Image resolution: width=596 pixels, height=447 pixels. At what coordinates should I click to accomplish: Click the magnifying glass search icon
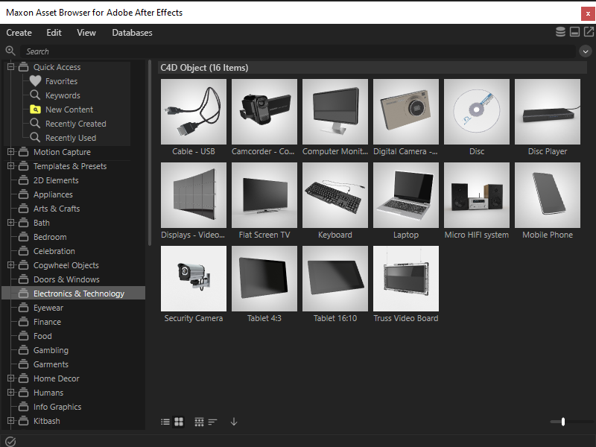[10, 51]
